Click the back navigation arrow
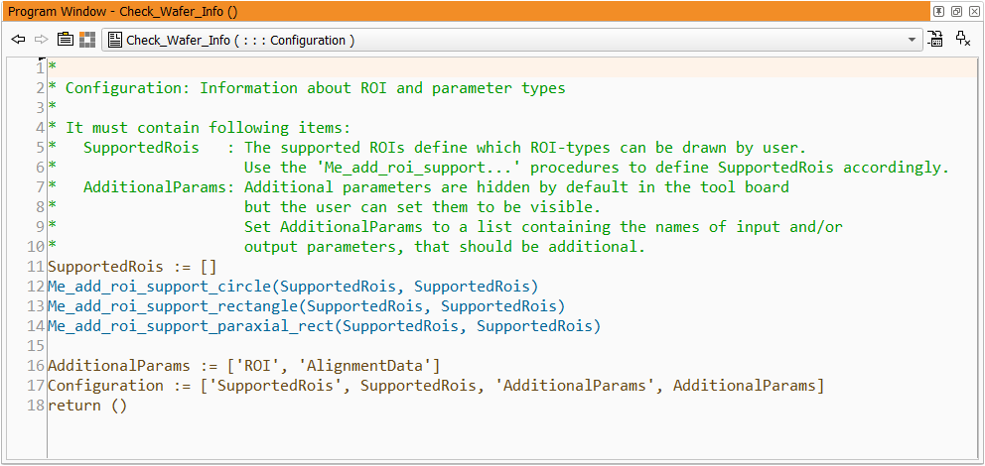This screenshot has width=985, height=466. coord(18,40)
